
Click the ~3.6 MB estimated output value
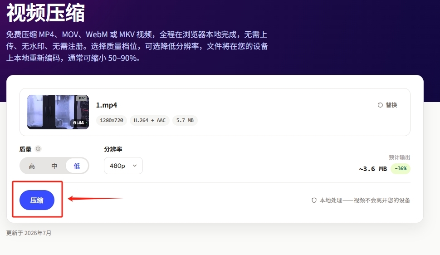click(373, 169)
